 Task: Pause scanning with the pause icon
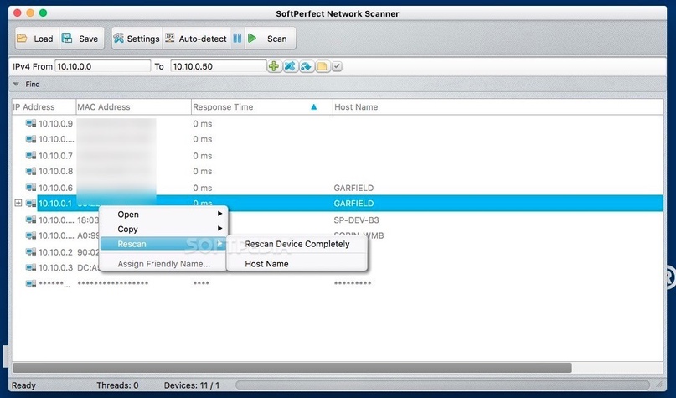[x=237, y=39]
